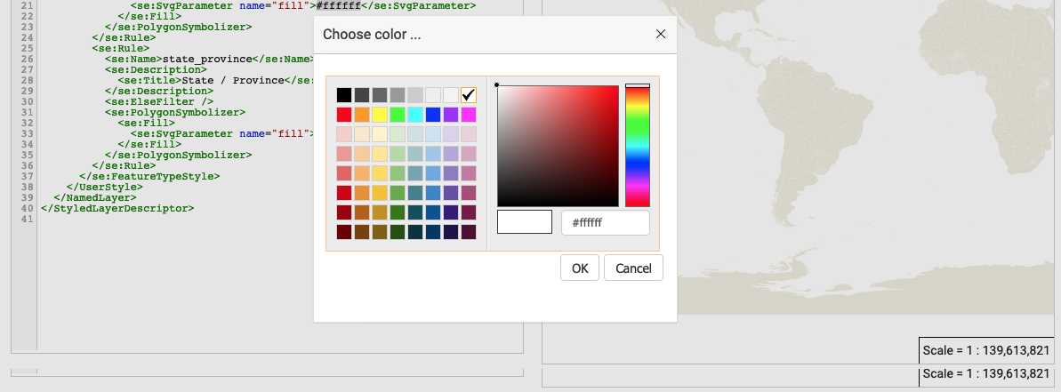Pick the darkest plum swatch in the bottom row
The height and width of the screenshot is (392, 1061).
[x=469, y=232]
